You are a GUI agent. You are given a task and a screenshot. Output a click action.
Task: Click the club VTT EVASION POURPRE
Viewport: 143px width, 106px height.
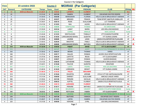pos(110,34)
